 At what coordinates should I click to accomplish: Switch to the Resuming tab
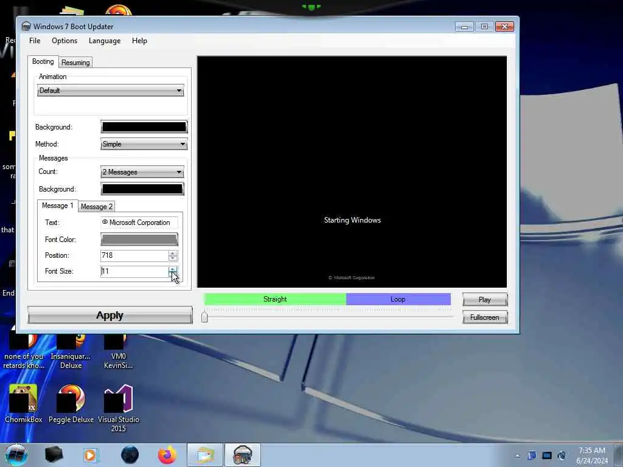pos(75,63)
